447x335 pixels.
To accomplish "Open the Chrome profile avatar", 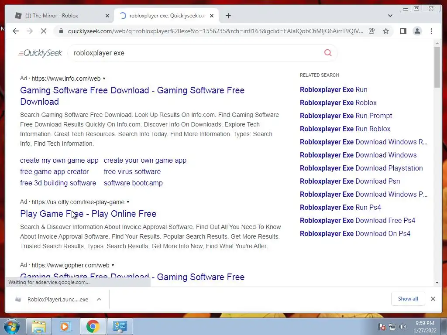I will tap(417, 31).
